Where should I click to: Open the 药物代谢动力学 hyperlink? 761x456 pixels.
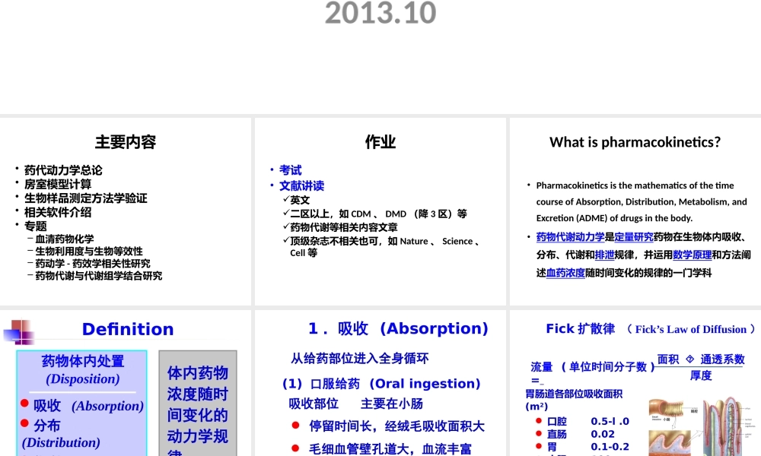(570, 237)
